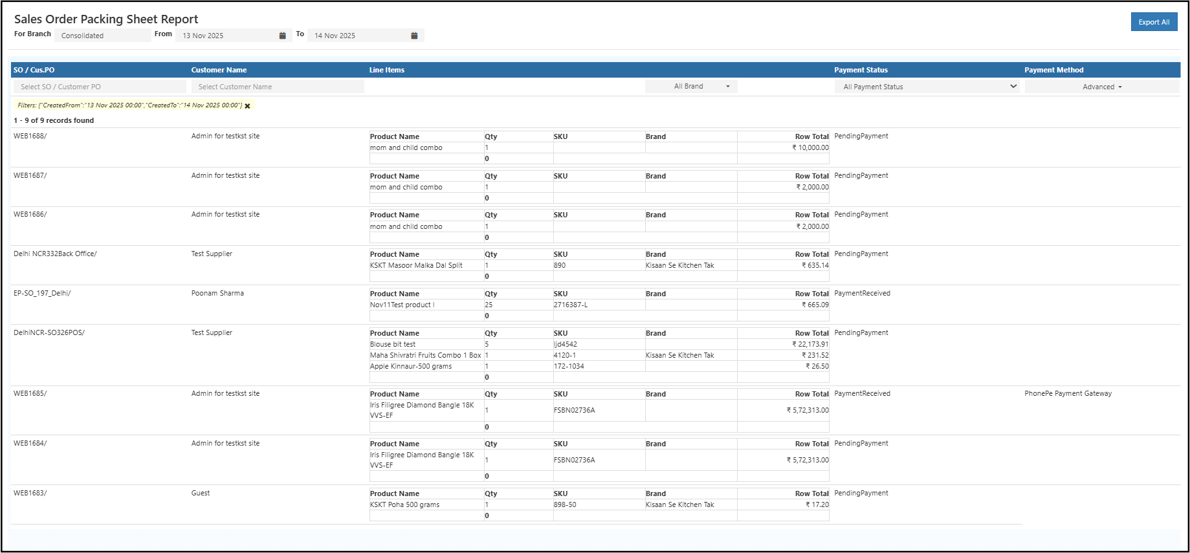Click product Apple Kinnaur-500 grams
Screen dimensions: 1190x553
pyautogui.click(x=411, y=366)
